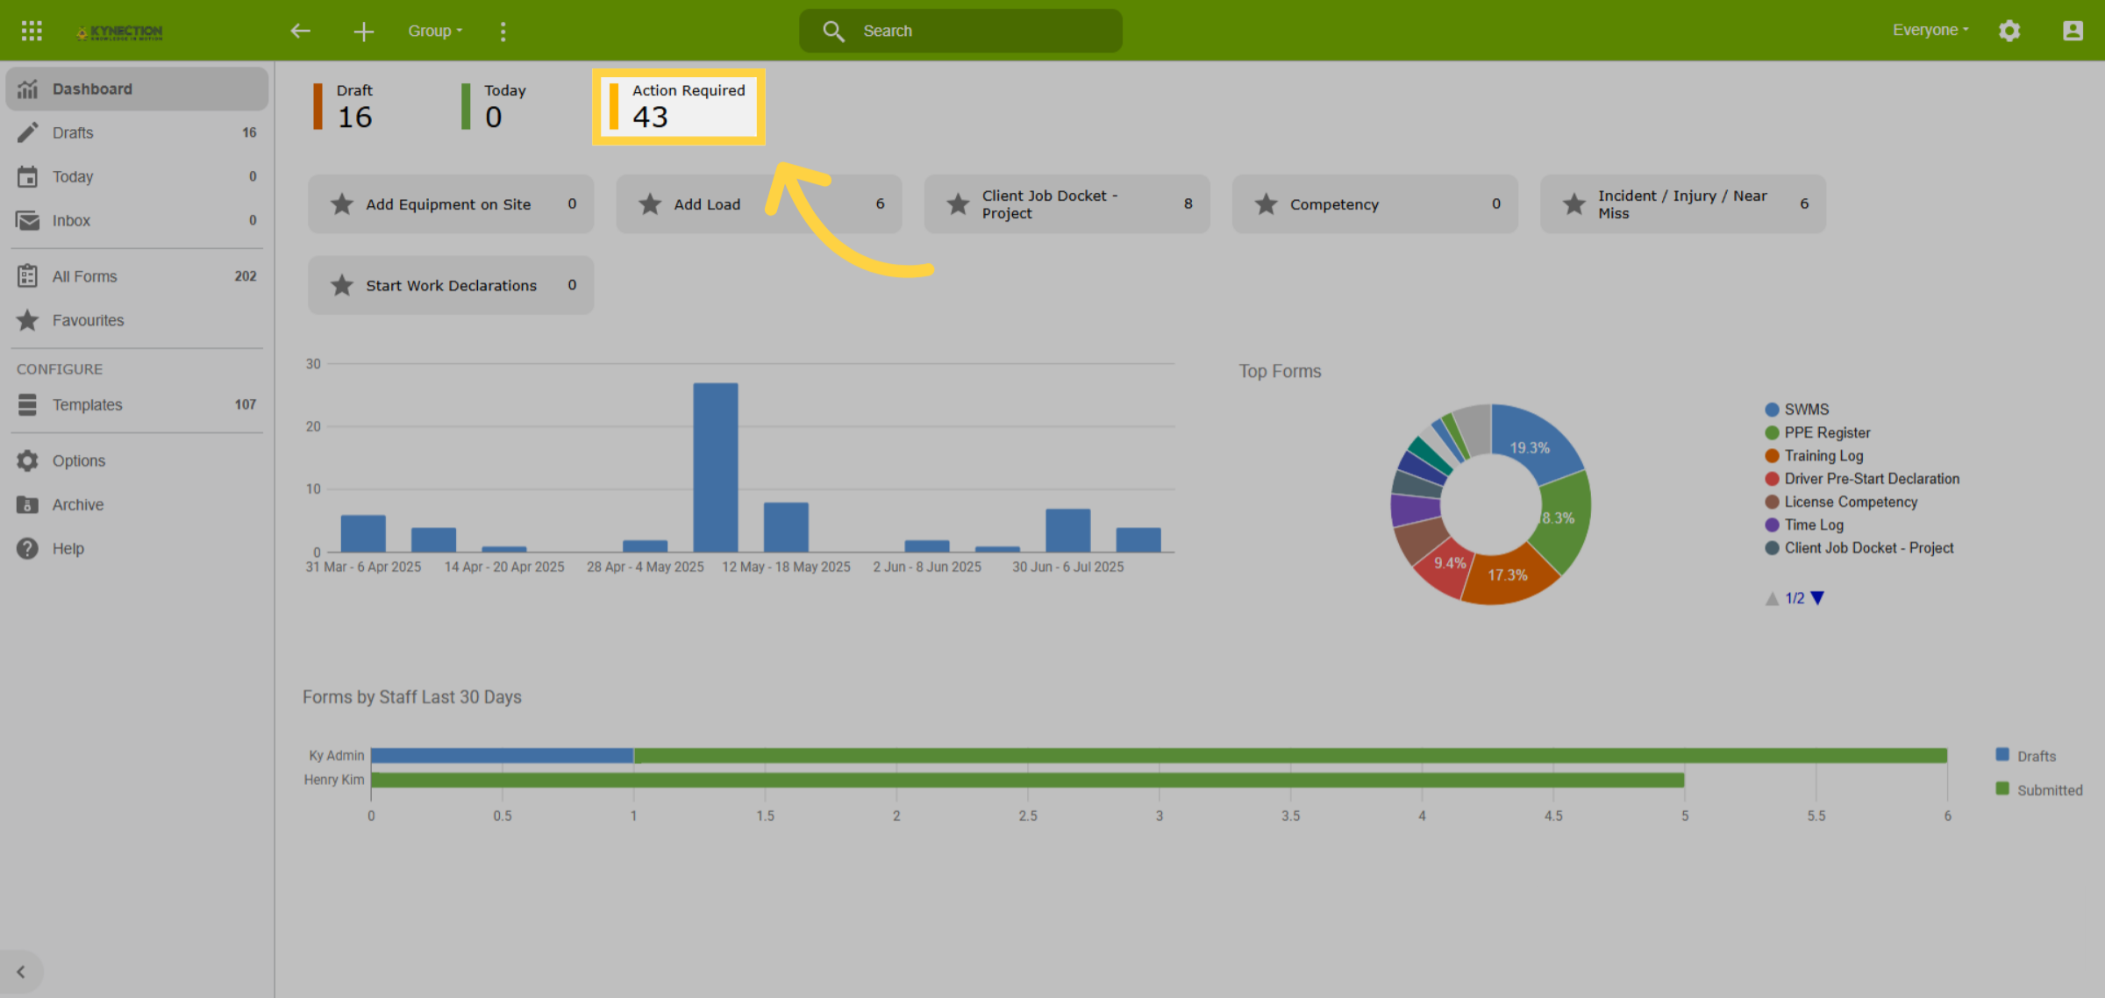Click the back arrow in the top bar
Screen dimensions: 2105x998
[301, 31]
